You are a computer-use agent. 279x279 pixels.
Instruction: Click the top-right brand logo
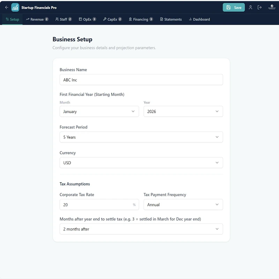pyautogui.click(x=272, y=7)
